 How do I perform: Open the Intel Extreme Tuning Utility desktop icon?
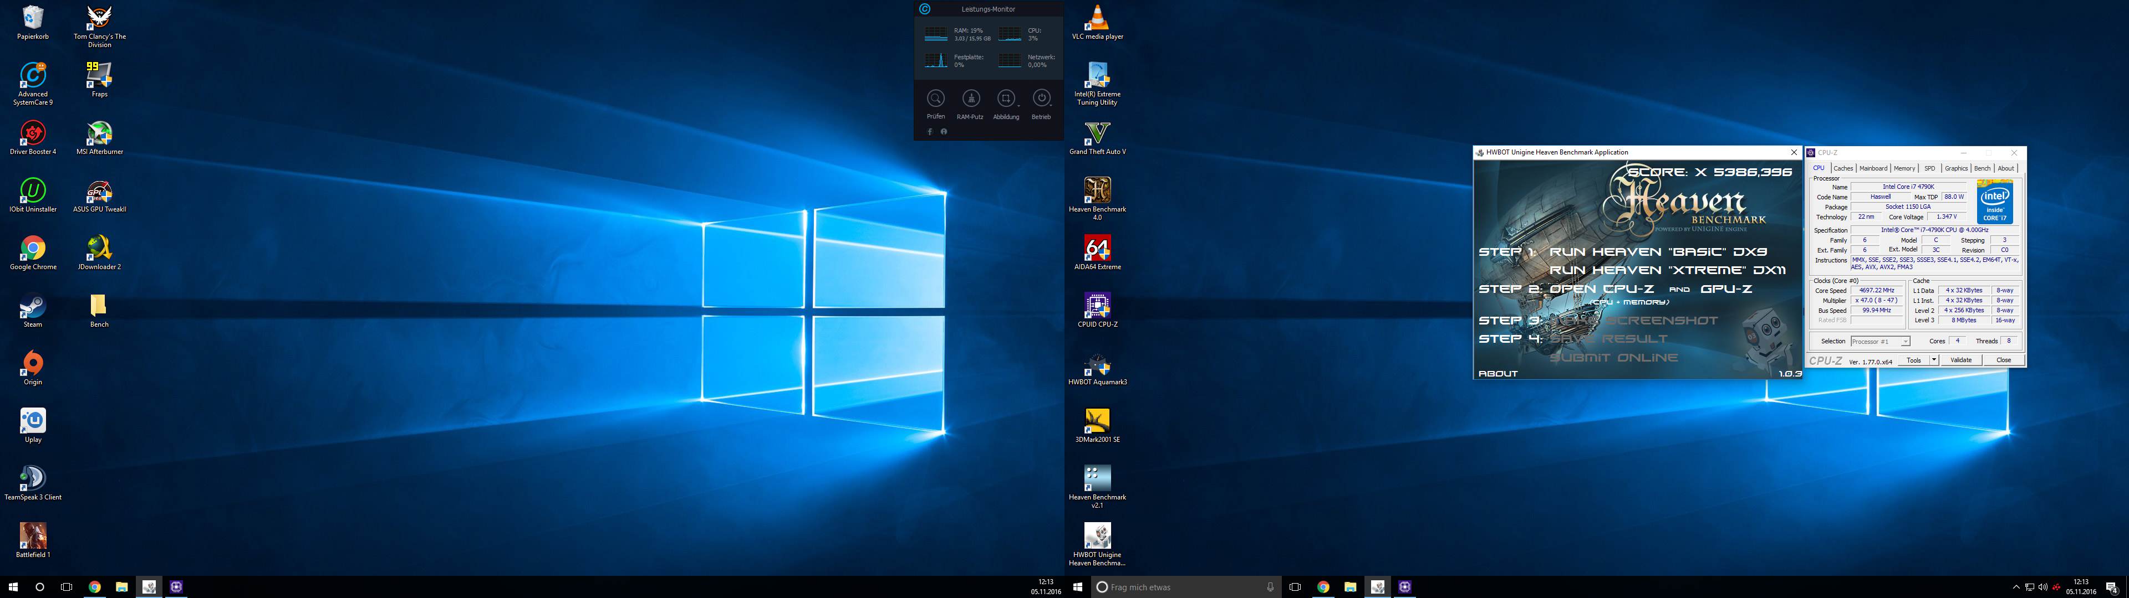point(1098,84)
